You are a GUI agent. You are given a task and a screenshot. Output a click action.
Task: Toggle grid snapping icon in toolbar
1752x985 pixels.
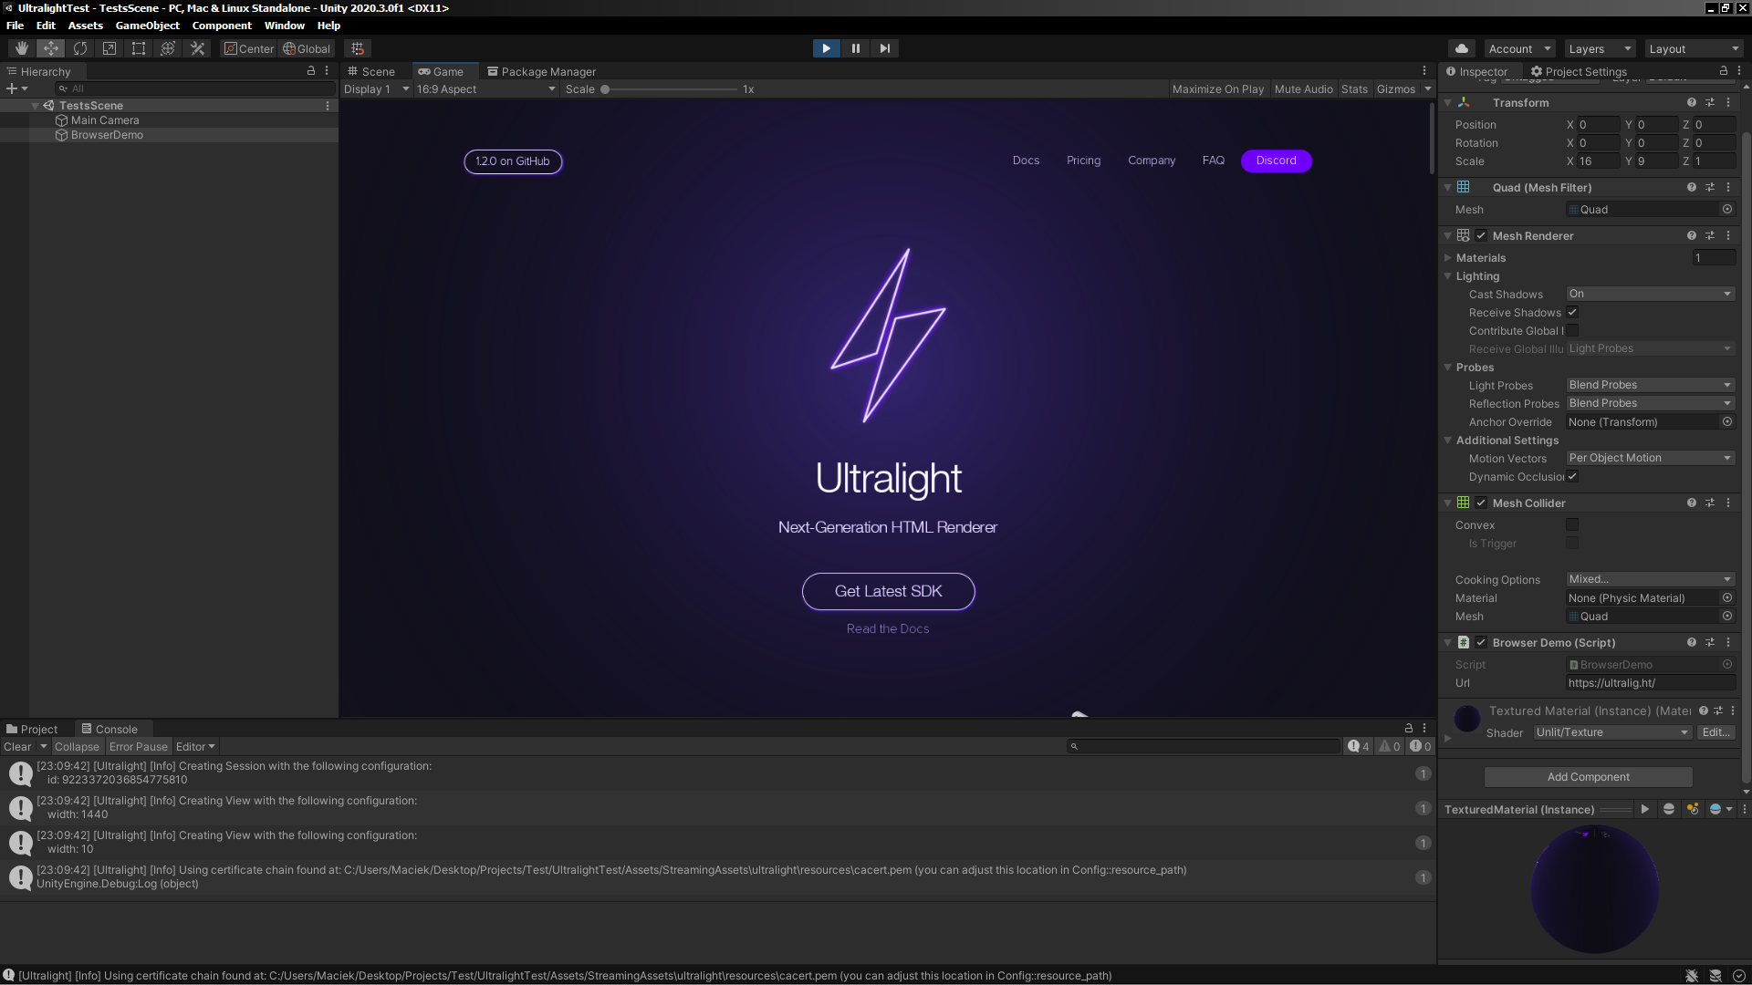358,48
